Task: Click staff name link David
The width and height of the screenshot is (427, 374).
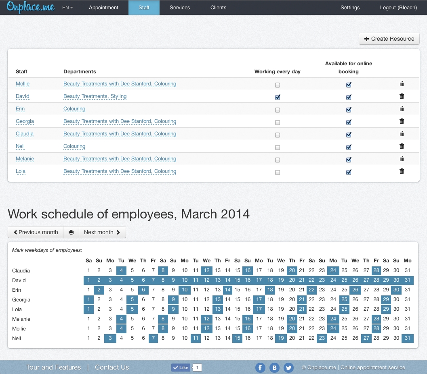Action: pyautogui.click(x=22, y=96)
